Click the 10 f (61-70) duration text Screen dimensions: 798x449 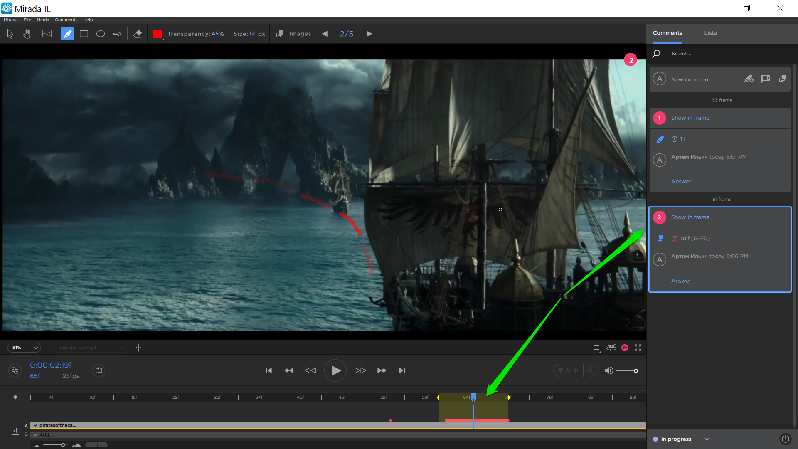[x=695, y=238]
